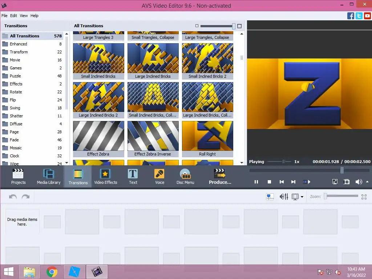The image size is (372, 279).
Task: Pause the preview playback
Action: click(256, 182)
